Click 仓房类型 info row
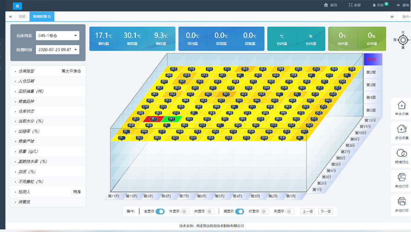 click(x=48, y=71)
